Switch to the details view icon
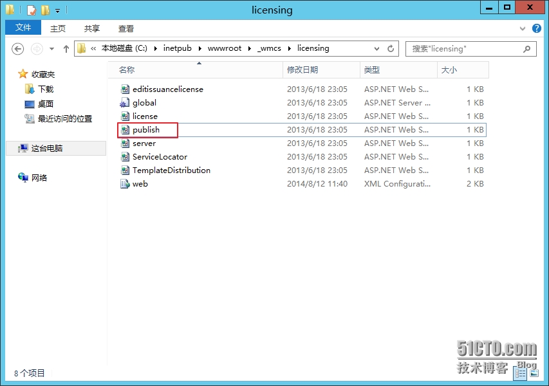Viewport: 549px width, 386px height. click(519, 373)
